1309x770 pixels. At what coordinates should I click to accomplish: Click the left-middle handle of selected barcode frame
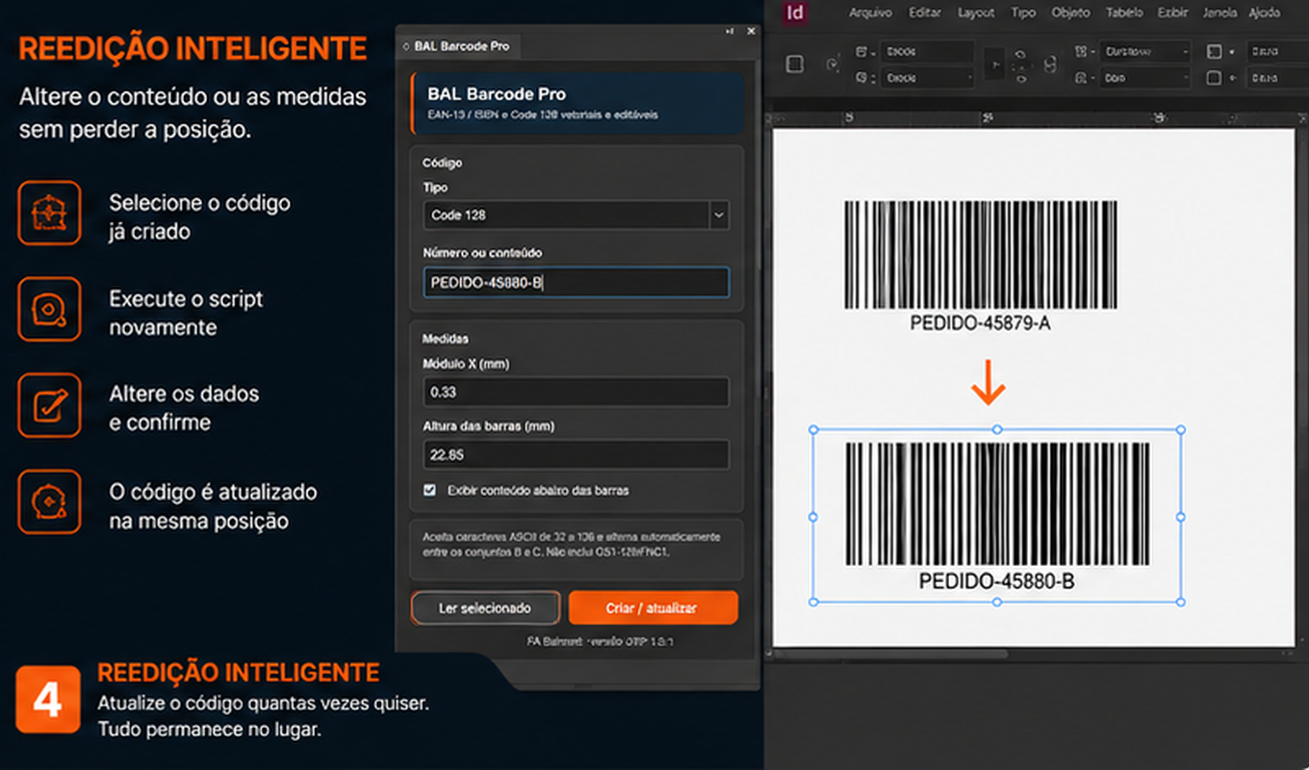coord(813,517)
